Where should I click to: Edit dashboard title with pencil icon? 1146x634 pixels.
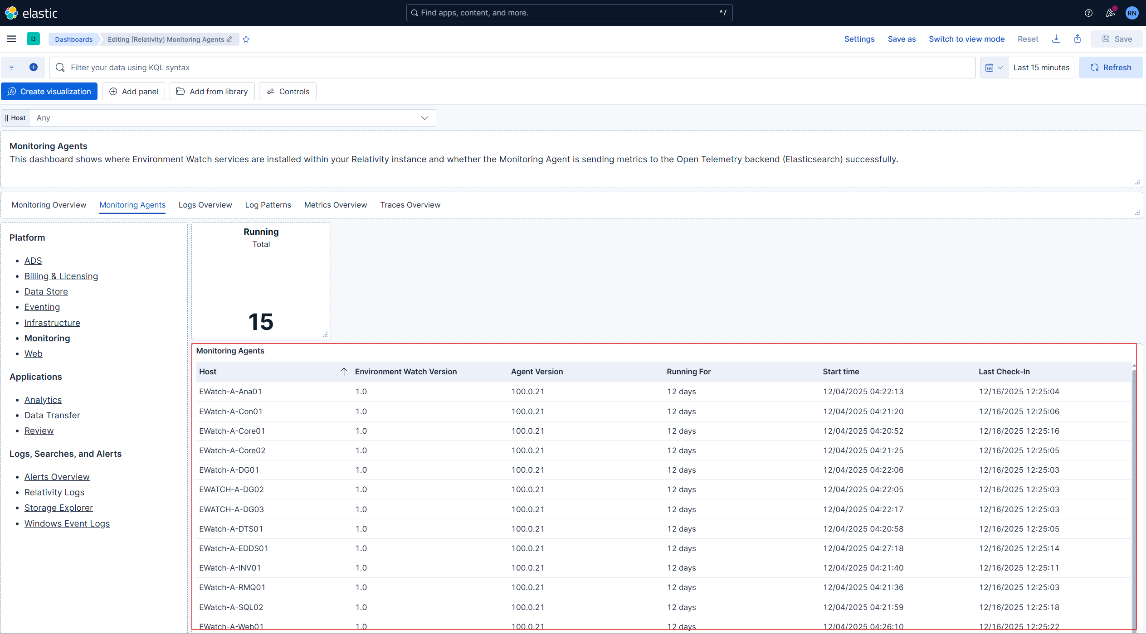click(229, 39)
